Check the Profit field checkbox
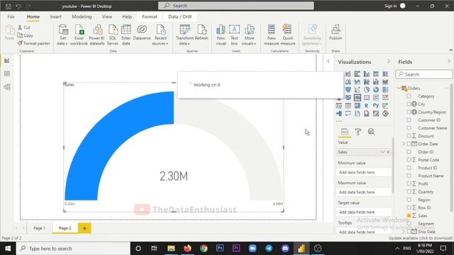 pyautogui.click(x=409, y=183)
